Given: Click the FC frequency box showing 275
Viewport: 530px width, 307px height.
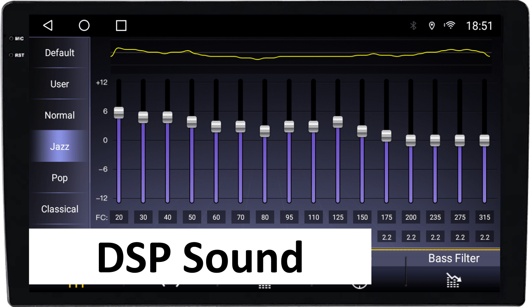Looking at the screenshot, I should tap(460, 217).
